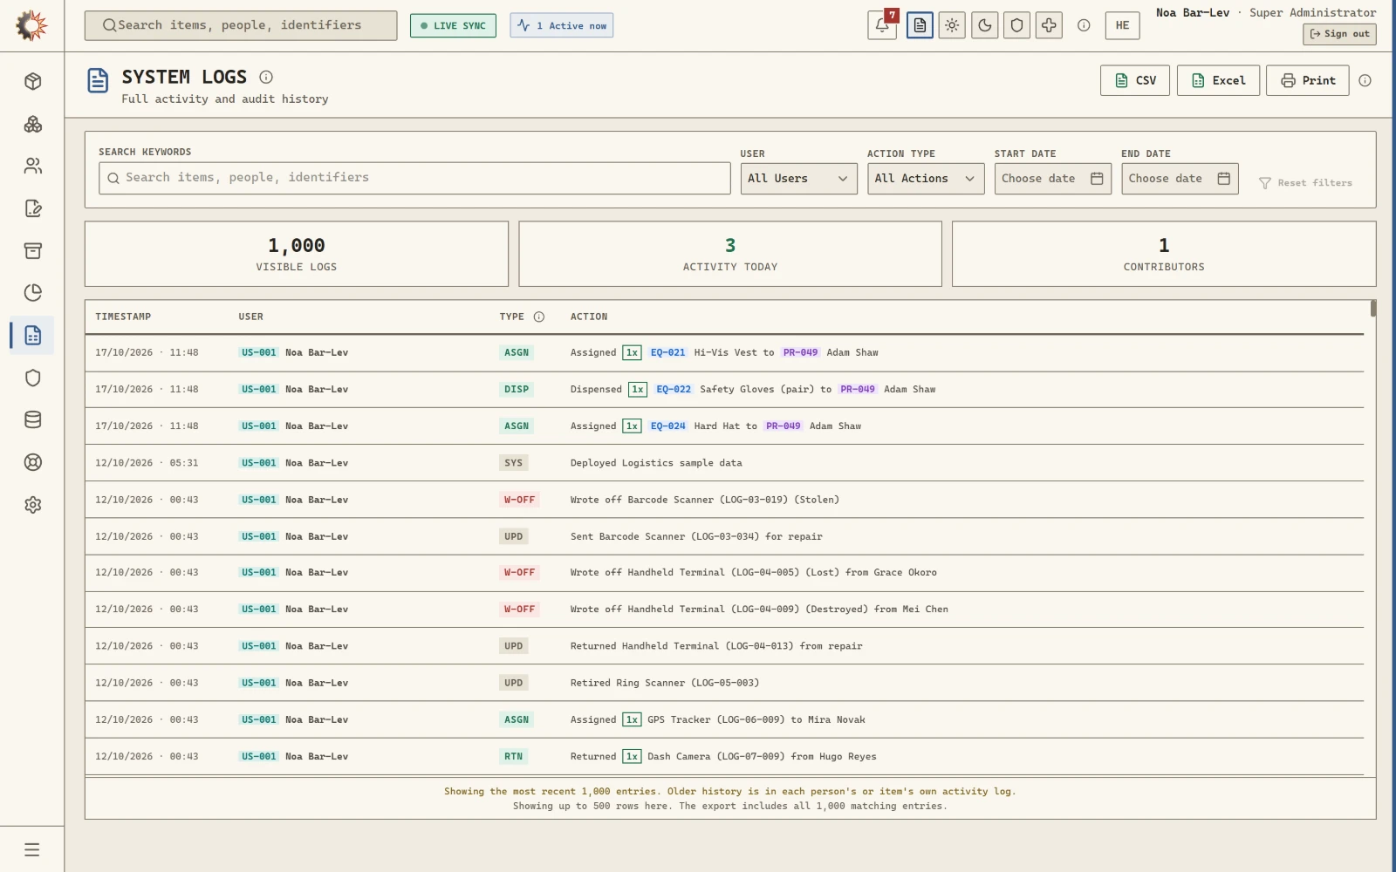1396x872 pixels.
Task: Click the plus-cross icon in the top toolbar
Action: (x=1049, y=25)
